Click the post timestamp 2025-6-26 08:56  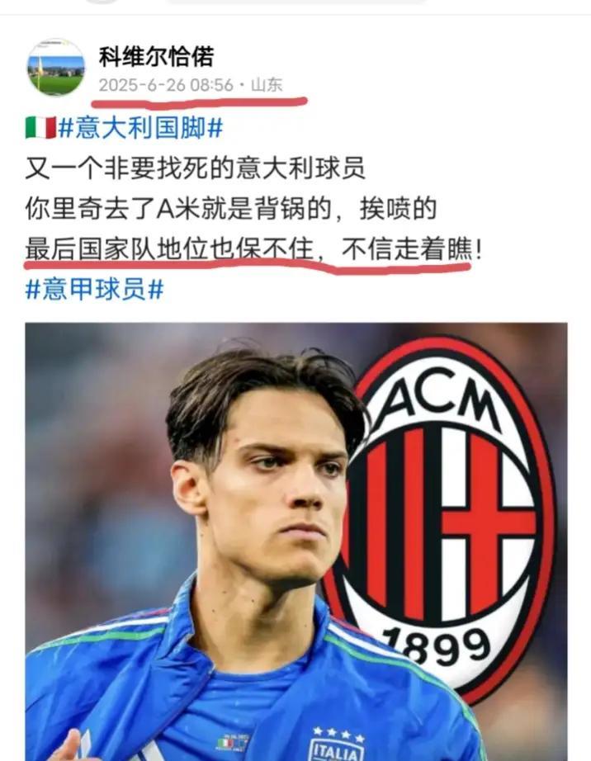(x=166, y=85)
